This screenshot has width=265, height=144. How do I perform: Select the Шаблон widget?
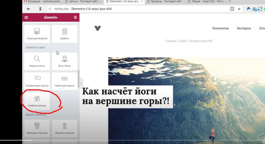tap(65, 34)
